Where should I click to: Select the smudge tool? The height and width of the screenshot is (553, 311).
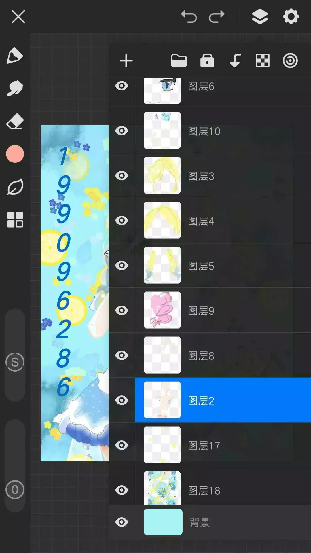point(15,88)
